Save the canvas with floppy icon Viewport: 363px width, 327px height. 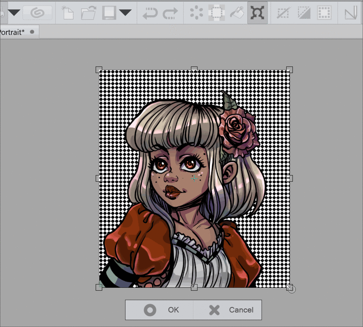tap(109, 12)
